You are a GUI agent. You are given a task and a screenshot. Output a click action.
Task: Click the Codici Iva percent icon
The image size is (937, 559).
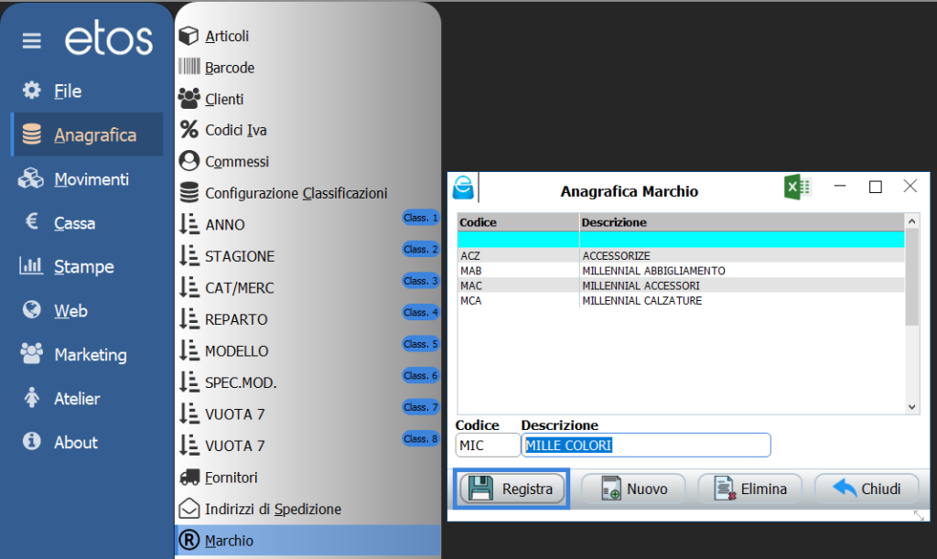point(189,130)
